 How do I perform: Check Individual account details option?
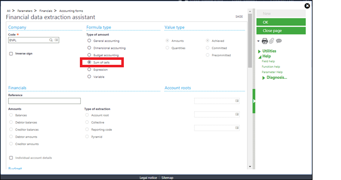(11, 158)
